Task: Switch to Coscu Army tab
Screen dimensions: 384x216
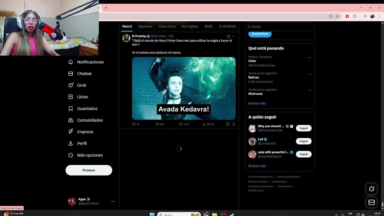Action: (167, 26)
